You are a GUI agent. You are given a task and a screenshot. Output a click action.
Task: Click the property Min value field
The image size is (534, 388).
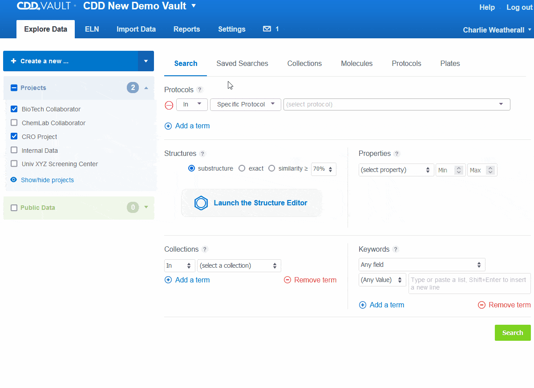tap(451, 170)
